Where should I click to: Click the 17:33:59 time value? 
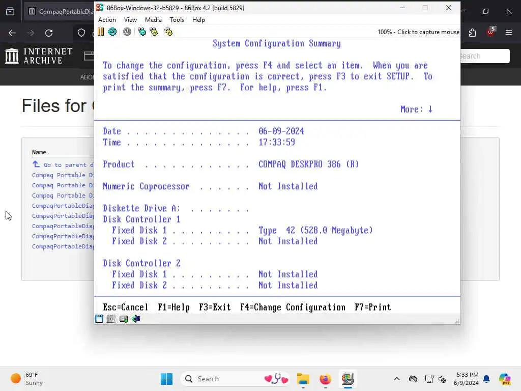pyautogui.click(x=277, y=143)
